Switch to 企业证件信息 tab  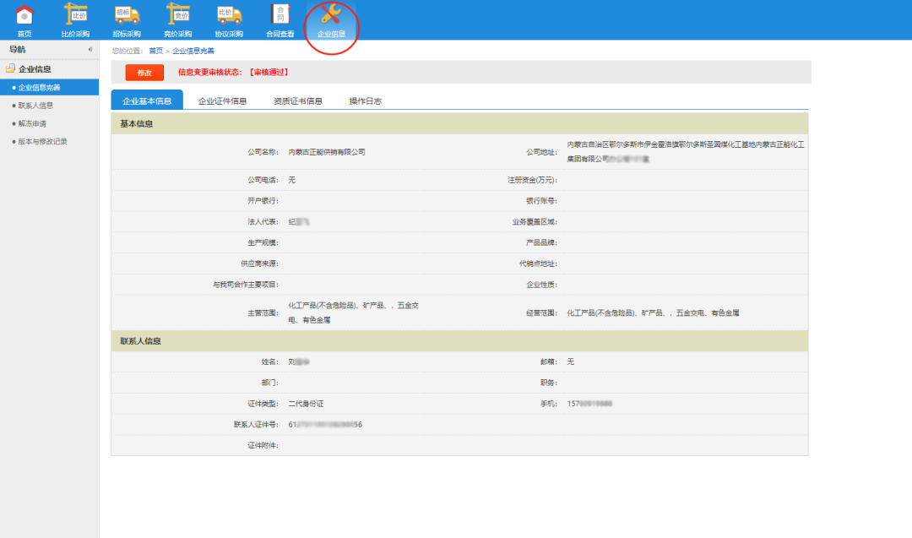tap(222, 101)
